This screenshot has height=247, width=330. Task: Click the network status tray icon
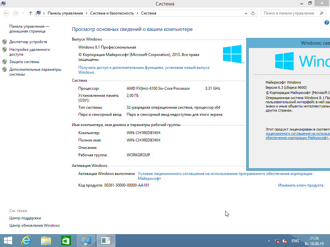[277, 241]
